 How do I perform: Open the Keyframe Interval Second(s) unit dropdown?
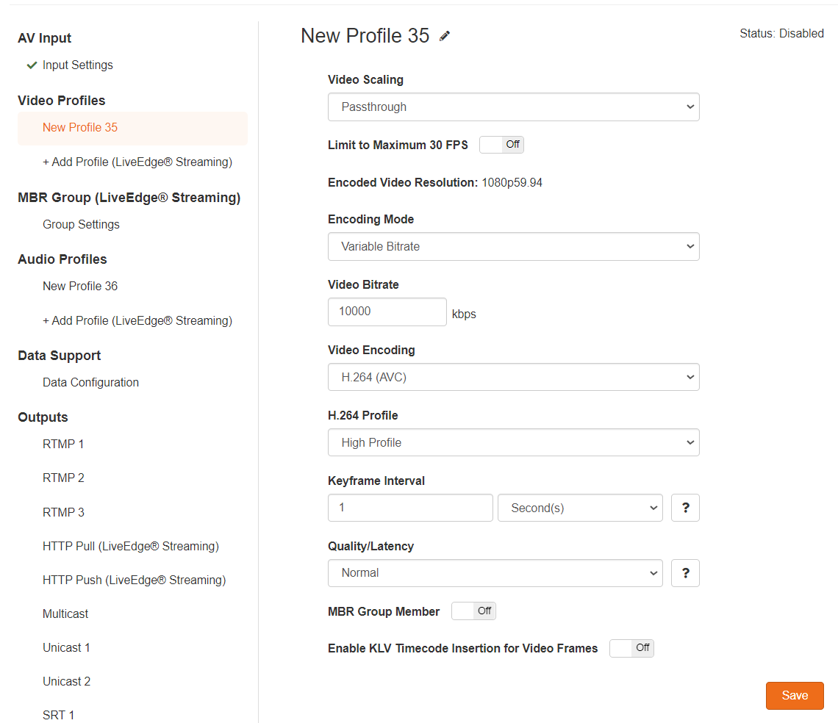580,508
